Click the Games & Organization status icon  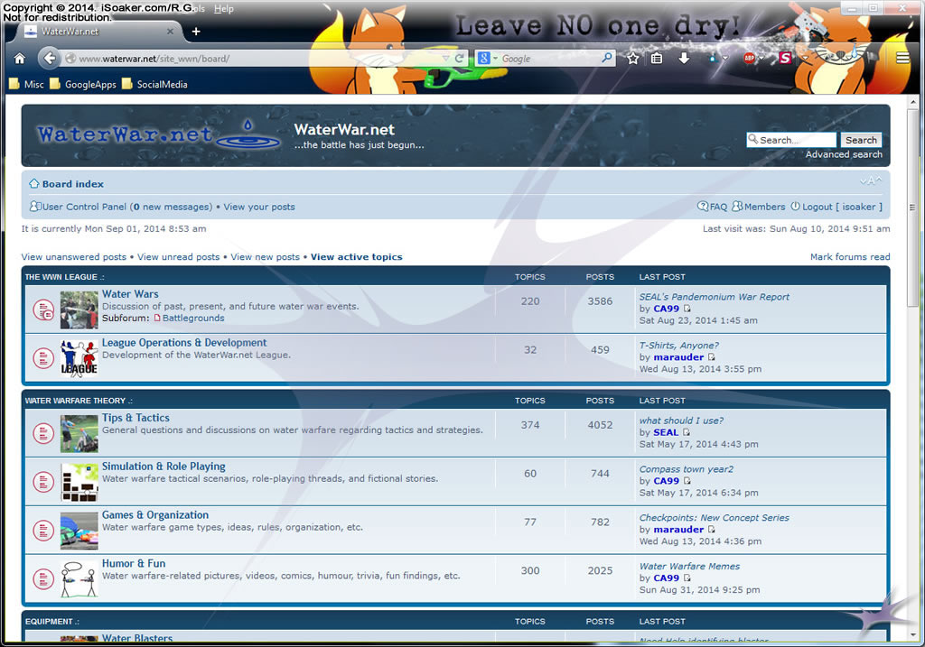click(43, 531)
